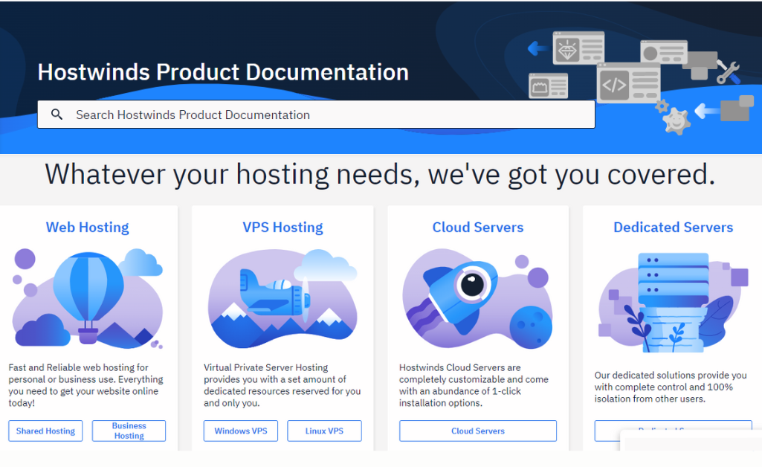This screenshot has height=467, width=762.
Task: Click the 'Hostwinds Cloud Servers are' description
Action: tap(474, 385)
